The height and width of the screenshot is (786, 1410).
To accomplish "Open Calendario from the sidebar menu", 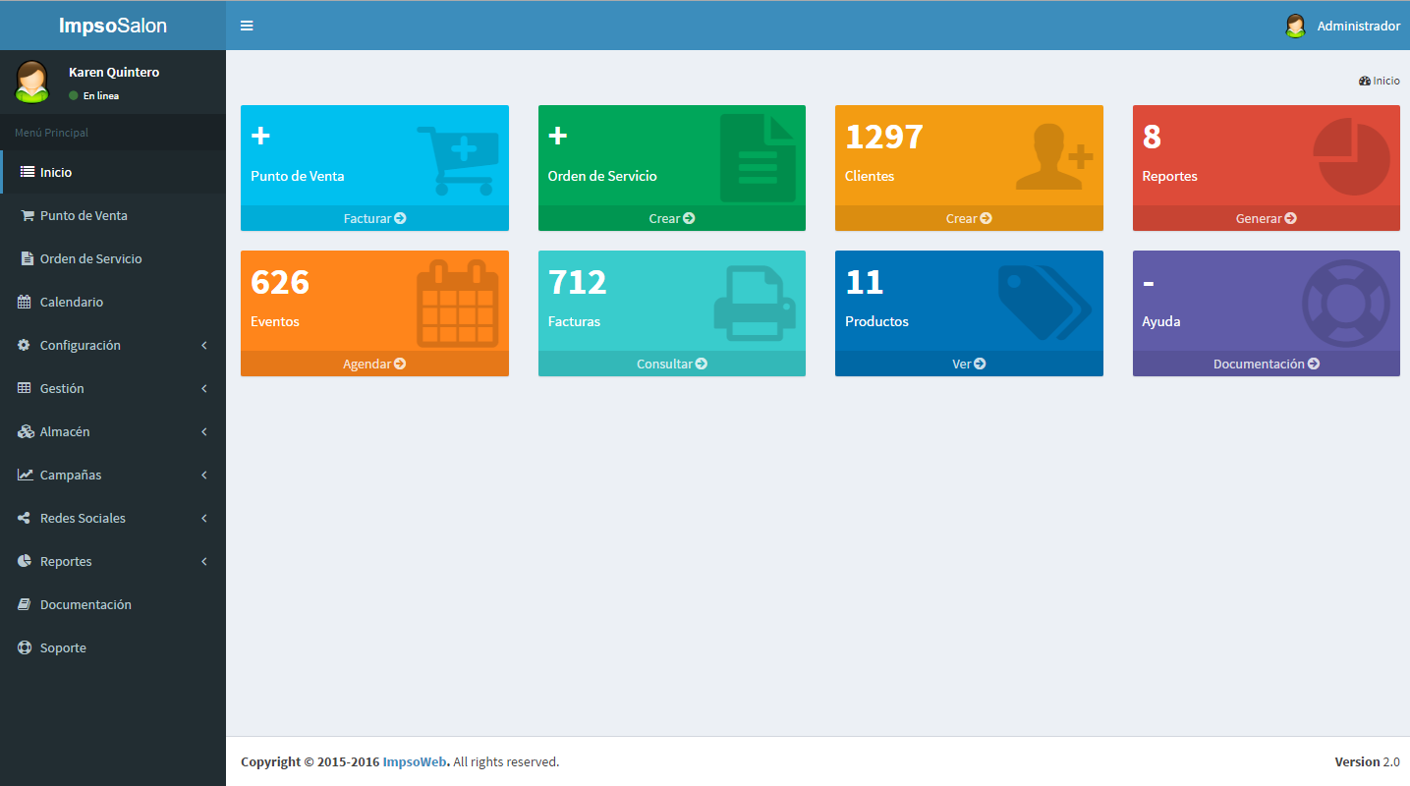I will (71, 303).
